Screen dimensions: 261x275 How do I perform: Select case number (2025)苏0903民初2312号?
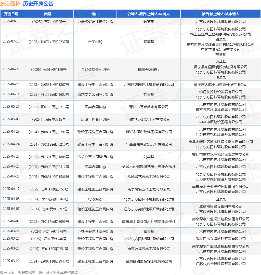click(49, 167)
